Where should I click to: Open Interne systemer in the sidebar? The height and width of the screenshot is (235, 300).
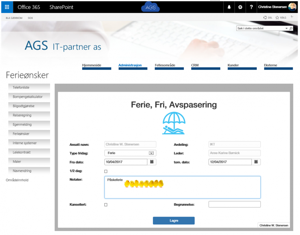(x=29, y=143)
